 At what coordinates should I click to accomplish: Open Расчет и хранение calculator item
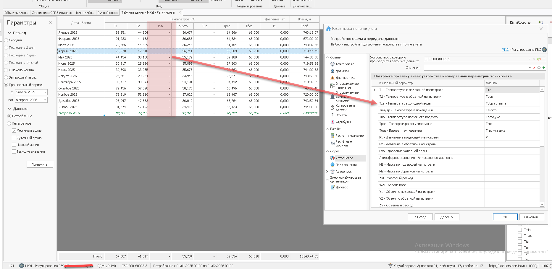coord(349,136)
